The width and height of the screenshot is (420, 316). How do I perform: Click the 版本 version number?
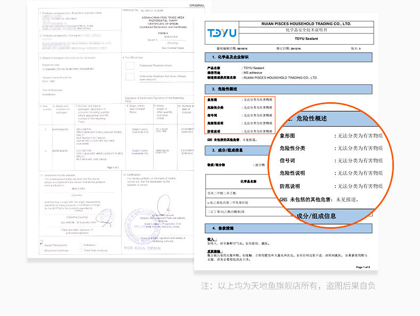pos(356,49)
